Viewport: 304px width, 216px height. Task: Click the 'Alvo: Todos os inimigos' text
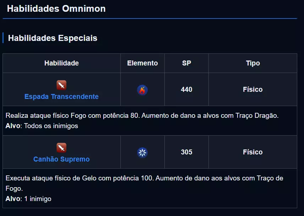42,126
